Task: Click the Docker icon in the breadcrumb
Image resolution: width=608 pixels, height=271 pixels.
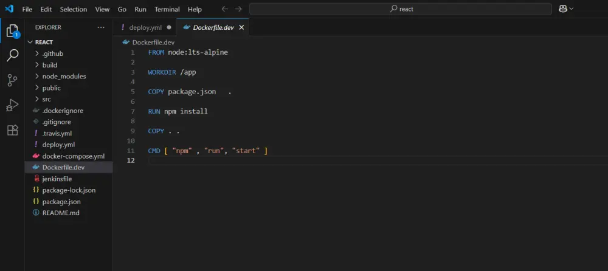Action: click(126, 43)
